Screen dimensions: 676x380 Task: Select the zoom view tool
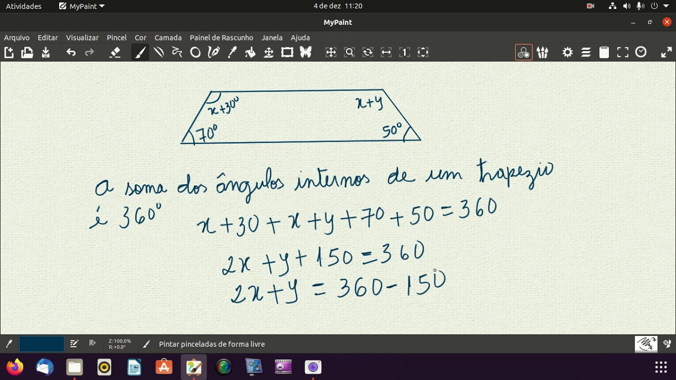click(349, 52)
